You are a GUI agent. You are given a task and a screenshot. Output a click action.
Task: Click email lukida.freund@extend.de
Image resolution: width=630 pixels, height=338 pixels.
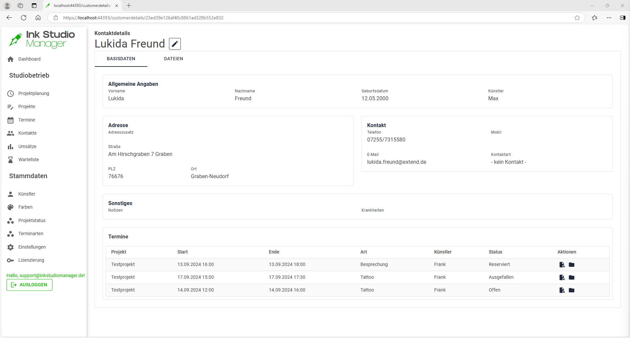pyautogui.click(x=397, y=162)
